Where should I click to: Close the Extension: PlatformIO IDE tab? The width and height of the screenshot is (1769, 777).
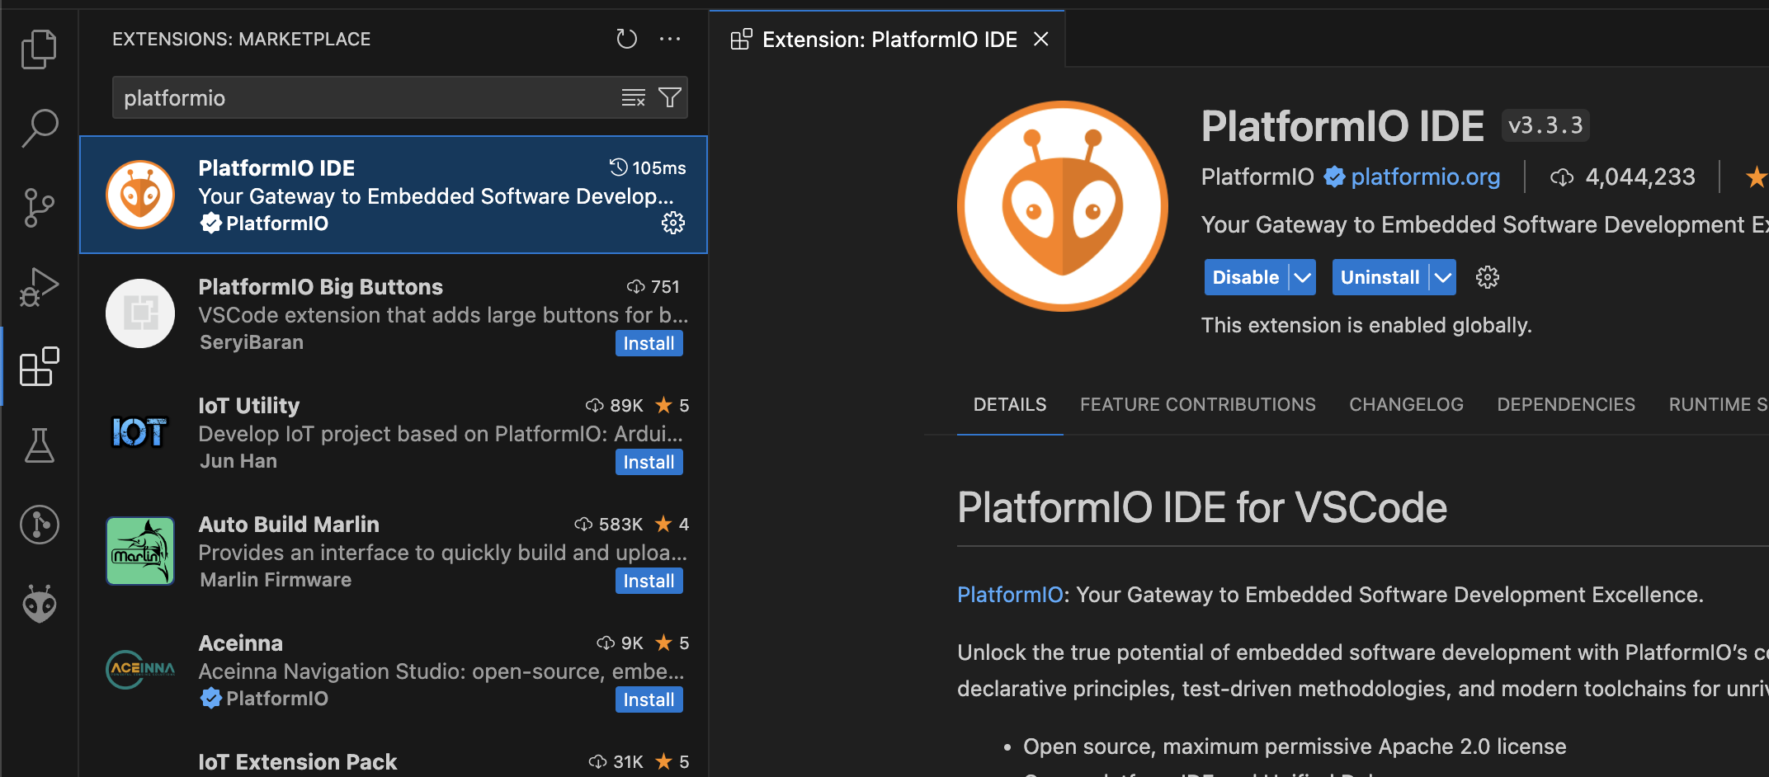[1041, 39]
